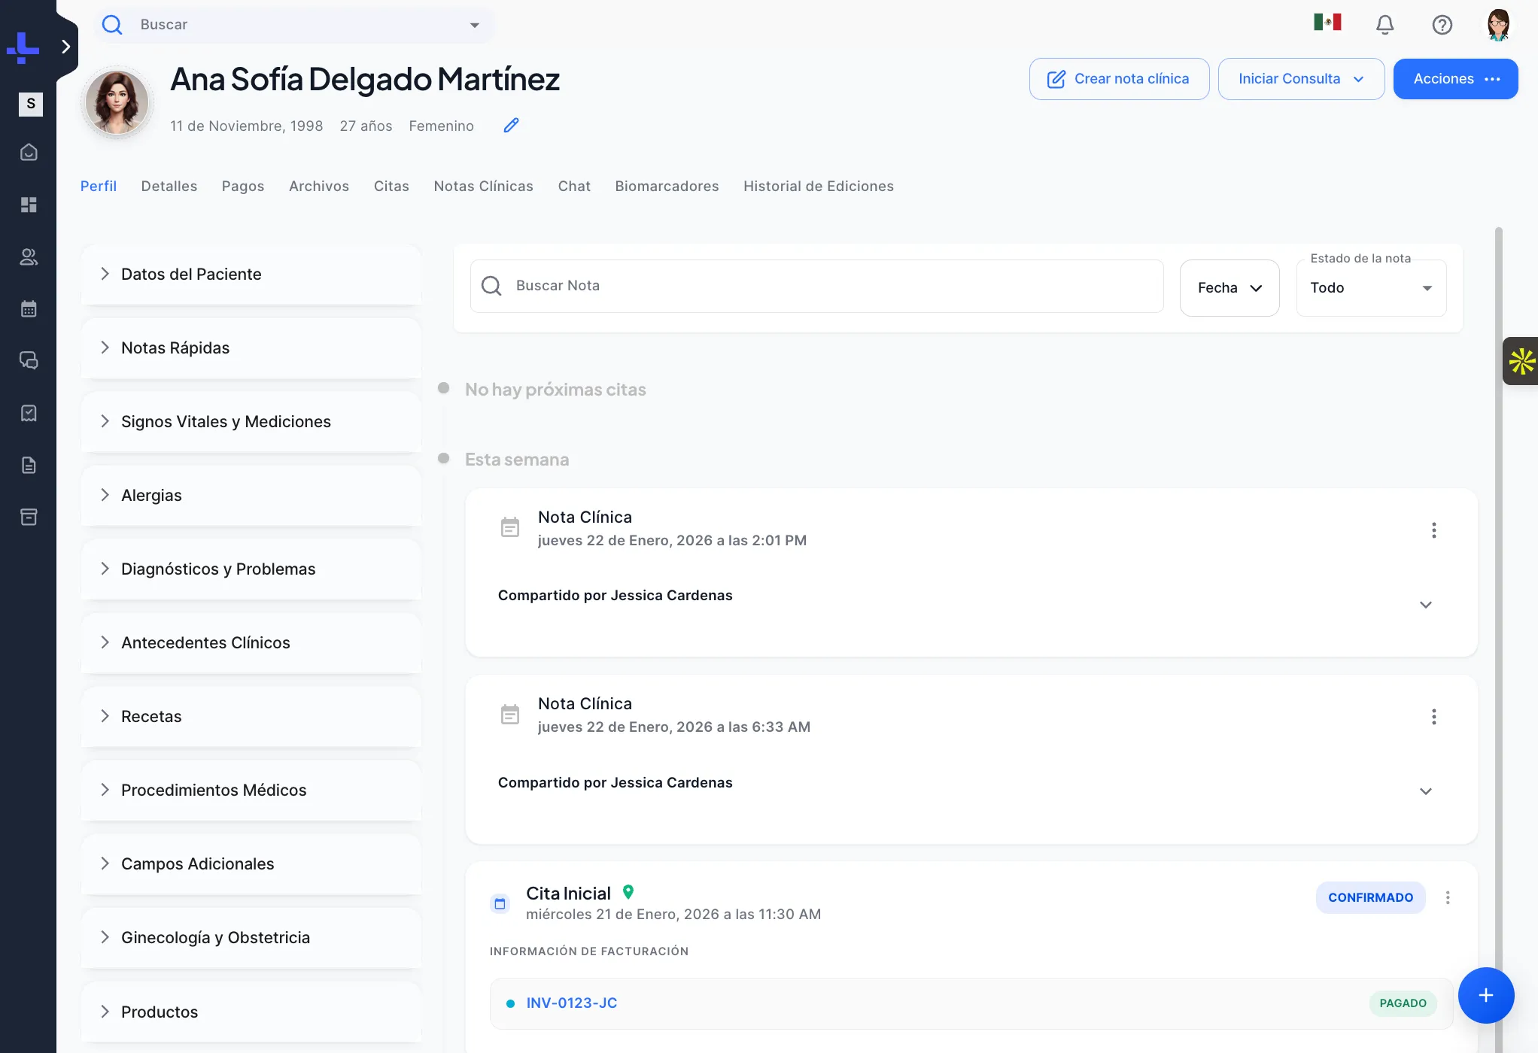
Task: Click the blue plus floating button
Action: pos(1485,995)
